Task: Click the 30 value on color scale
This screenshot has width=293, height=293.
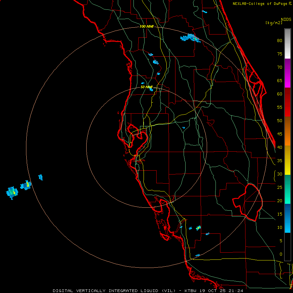Action: tap(280, 174)
